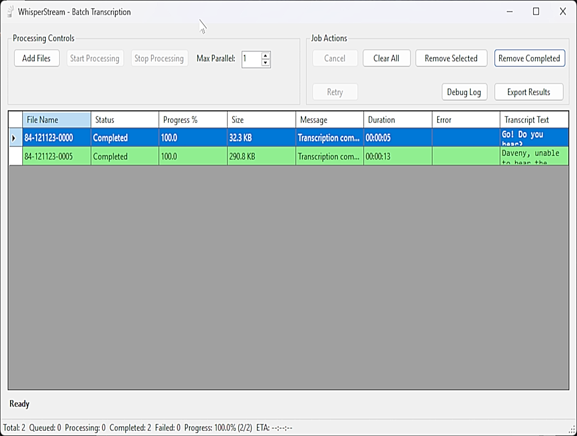The height and width of the screenshot is (436, 577).
Task: Click the WhisperStream application icon in titlebar
Action: click(9, 12)
